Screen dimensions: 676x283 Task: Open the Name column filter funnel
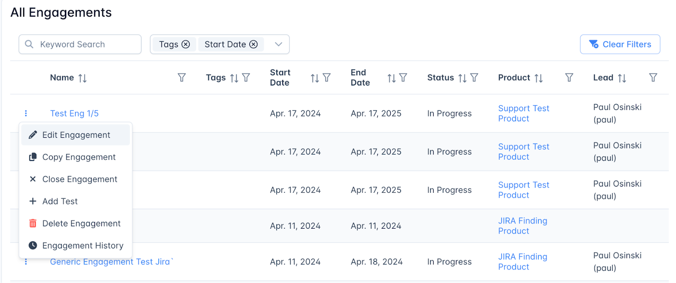click(x=182, y=77)
